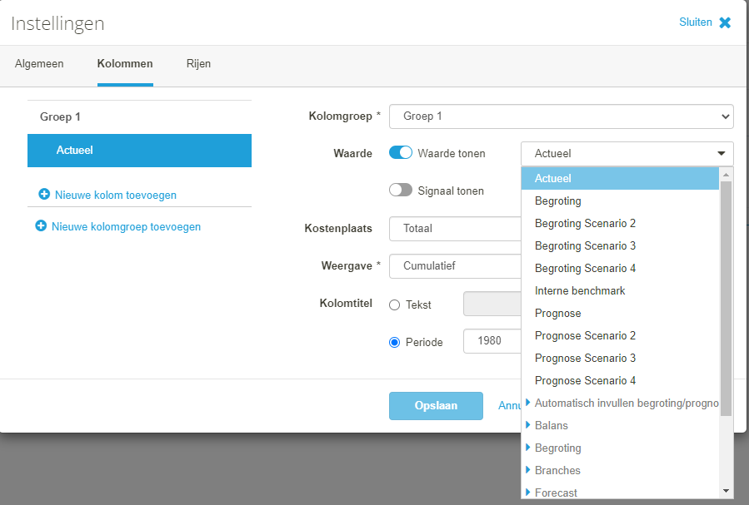The image size is (749, 505).
Task: Select the Tekst radio button
Action: [394, 304]
